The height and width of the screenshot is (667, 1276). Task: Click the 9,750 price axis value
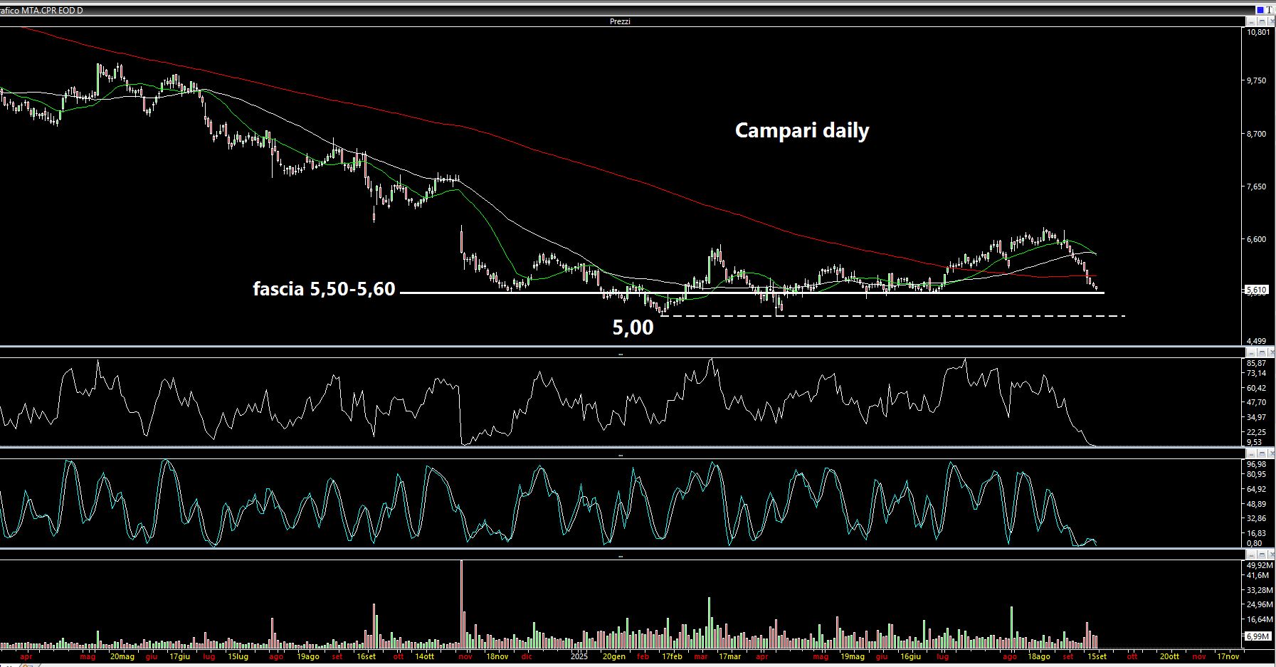click(x=1257, y=81)
